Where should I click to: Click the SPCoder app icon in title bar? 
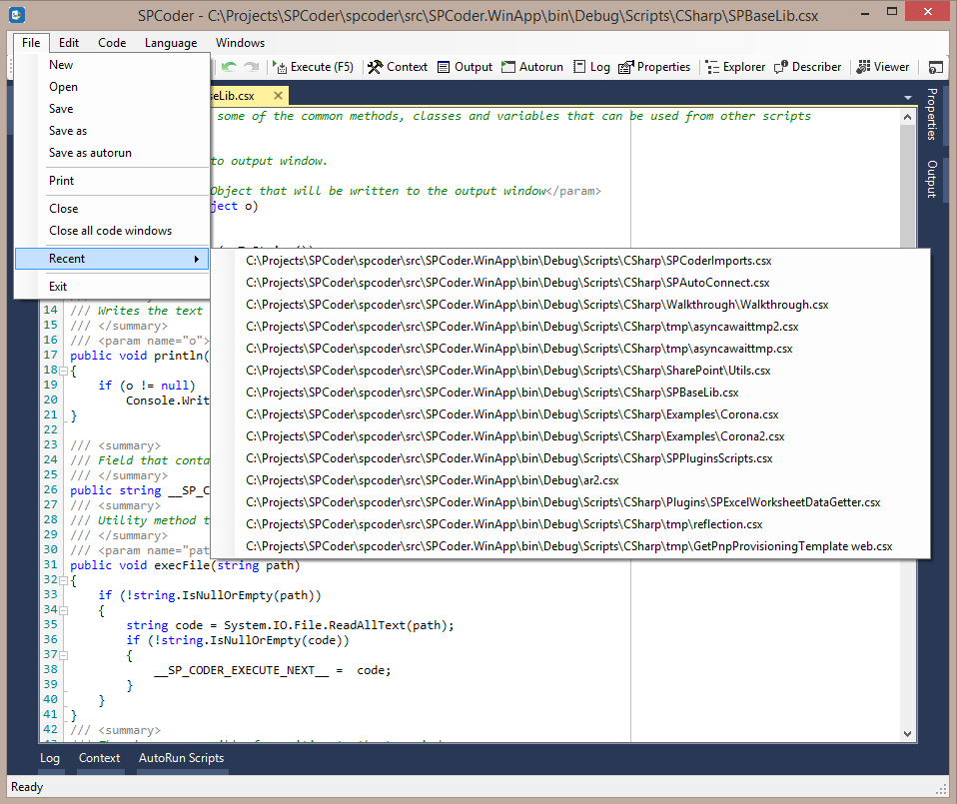click(16, 15)
